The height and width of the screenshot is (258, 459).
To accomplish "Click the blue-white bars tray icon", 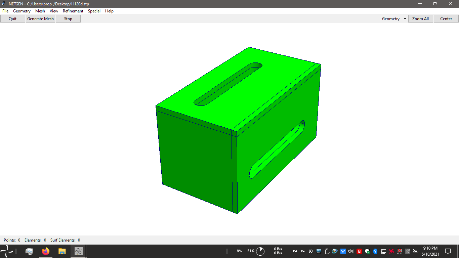I will coord(319,251).
